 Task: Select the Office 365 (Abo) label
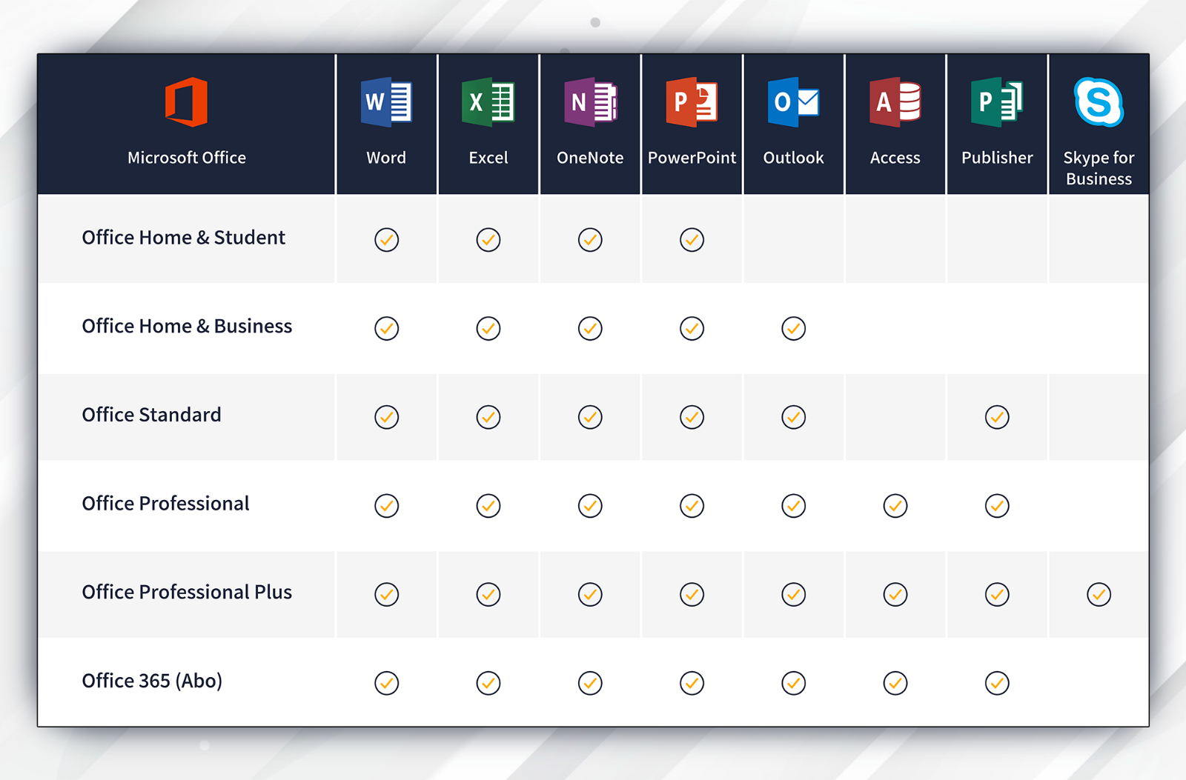pyautogui.click(x=152, y=681)
